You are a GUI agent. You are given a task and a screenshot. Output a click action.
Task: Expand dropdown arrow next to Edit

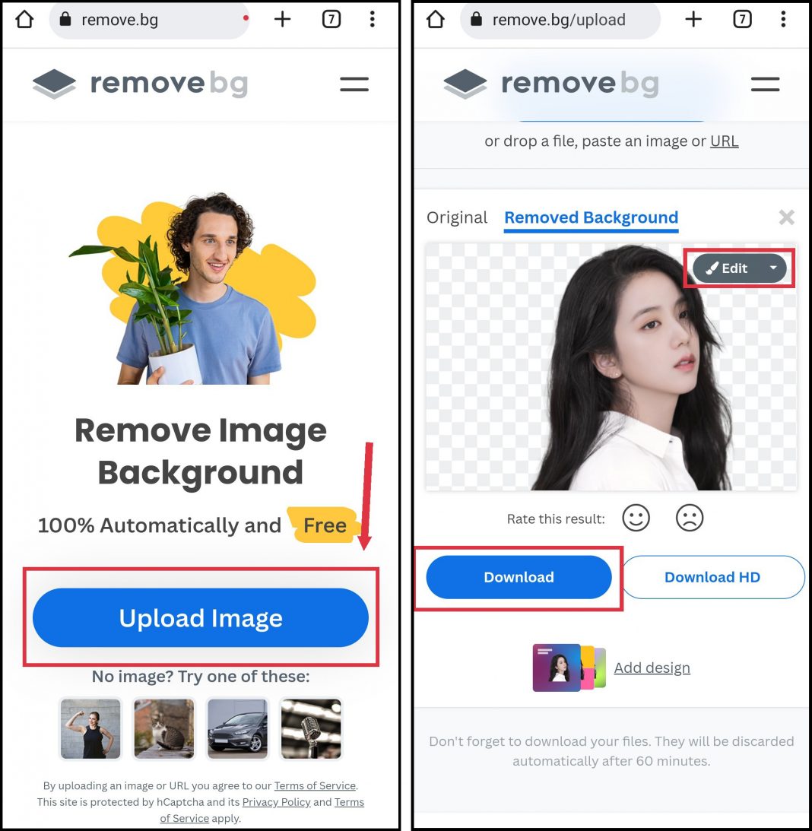(773, 268)
